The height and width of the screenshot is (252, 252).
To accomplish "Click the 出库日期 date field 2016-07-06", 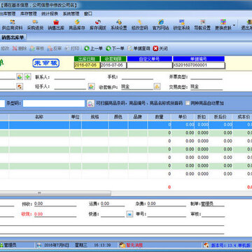I will click(87, 65).
